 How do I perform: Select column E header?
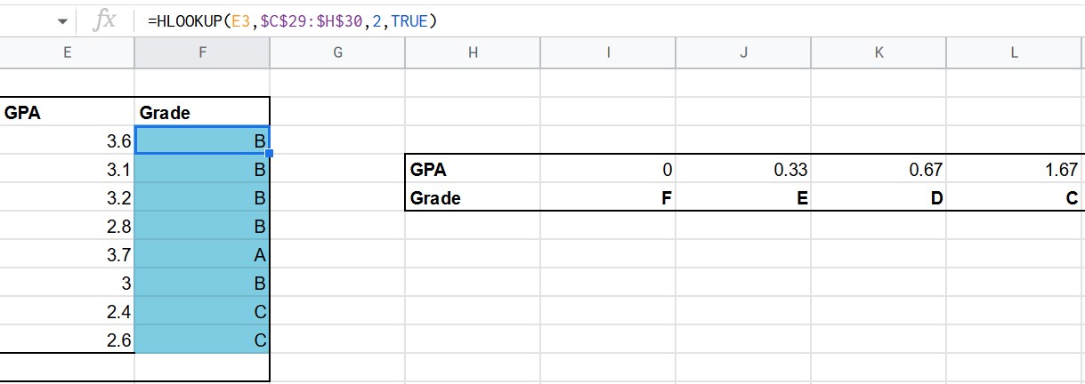pos(67,52)
